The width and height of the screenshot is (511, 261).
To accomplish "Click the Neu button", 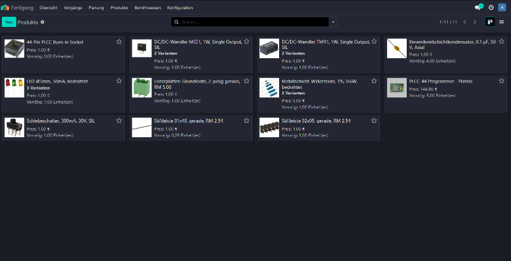I will tap(9, 22).
